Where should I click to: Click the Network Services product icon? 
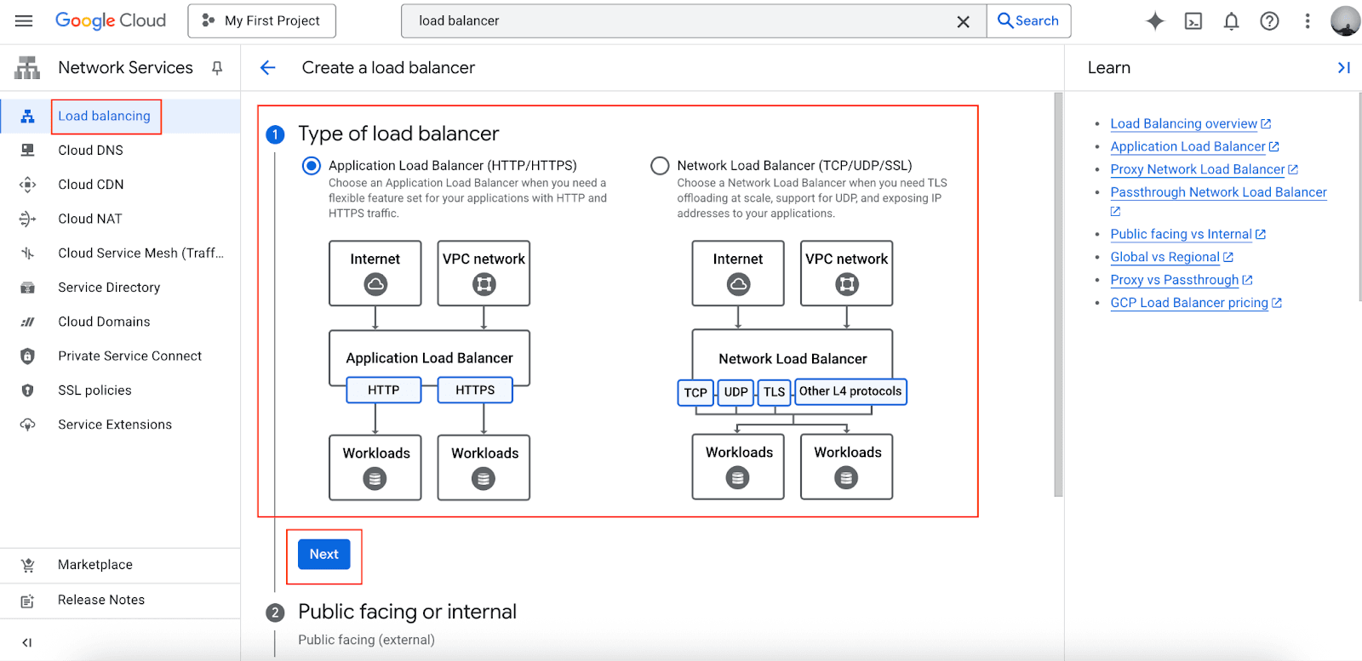(x=27, y=68)
